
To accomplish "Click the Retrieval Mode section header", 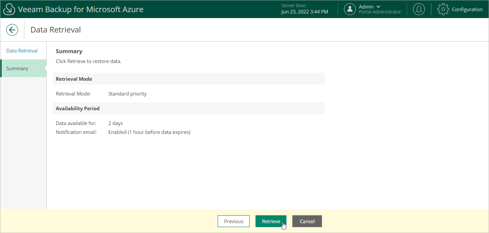I will [189, 79].
